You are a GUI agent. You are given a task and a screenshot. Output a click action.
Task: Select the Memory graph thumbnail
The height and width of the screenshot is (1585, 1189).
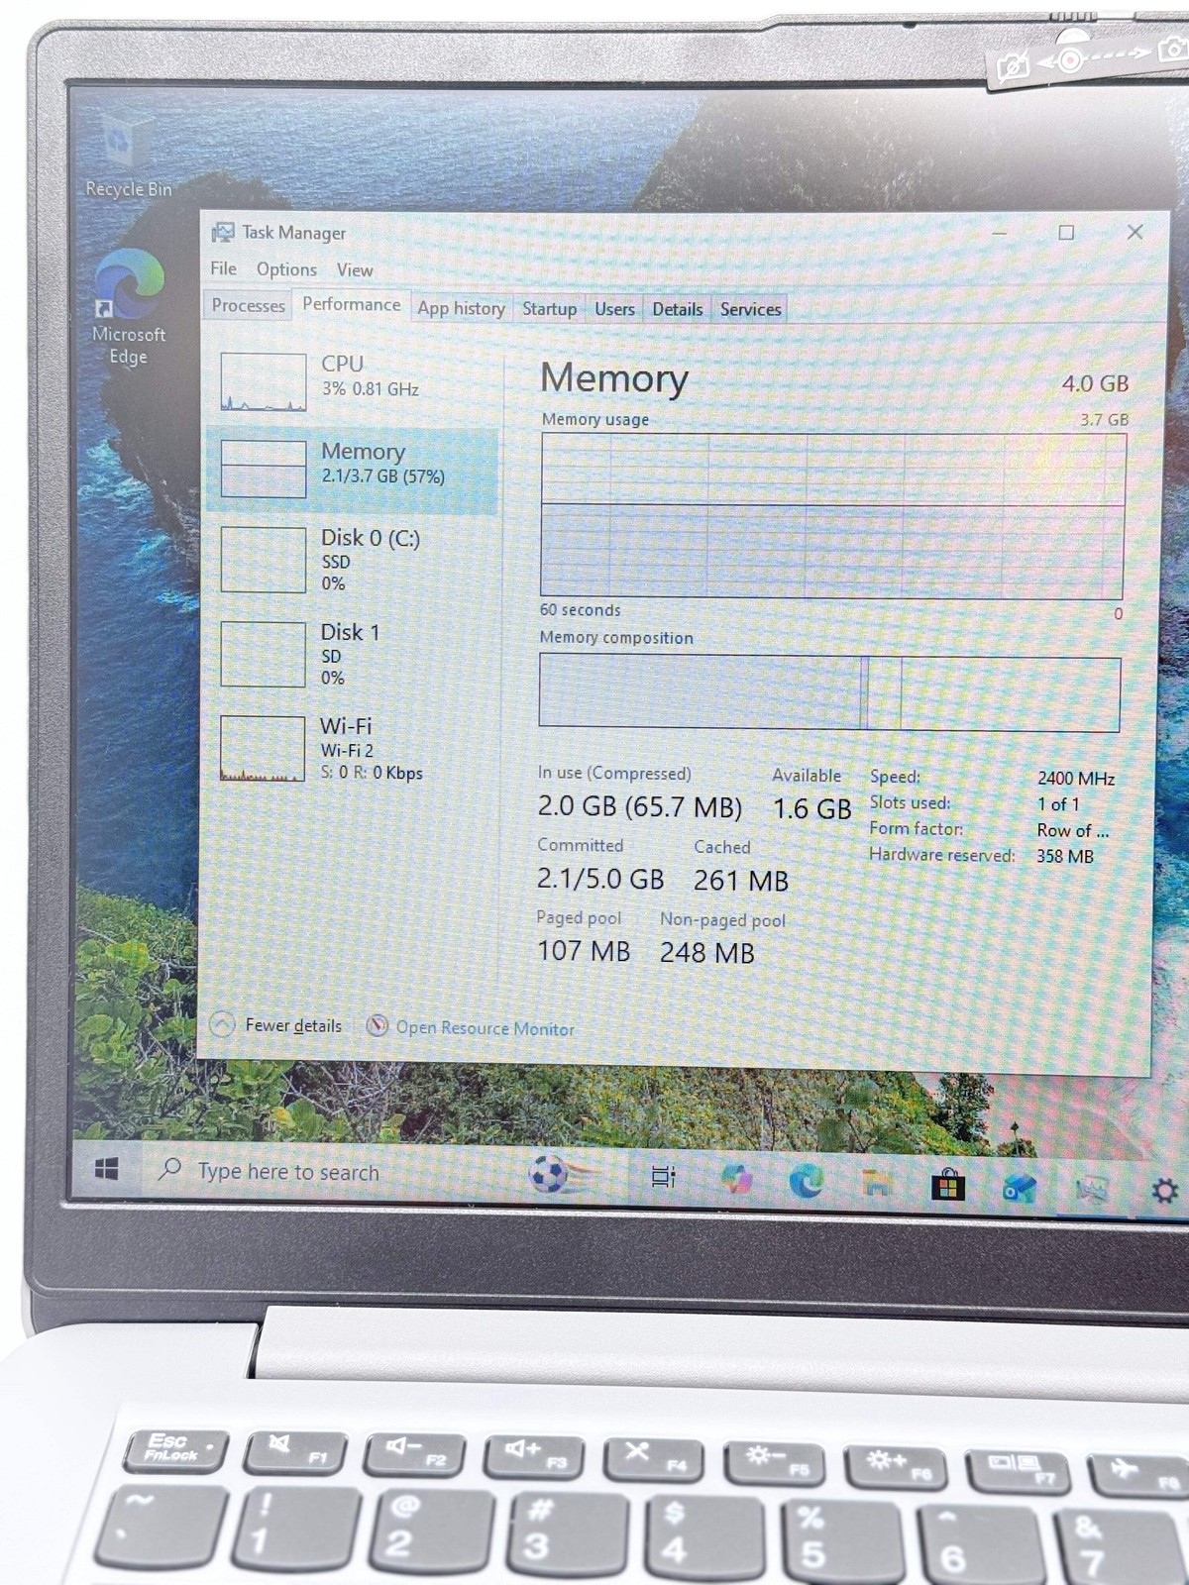(x=263, y=469)
